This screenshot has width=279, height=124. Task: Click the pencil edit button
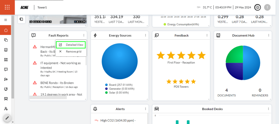7,118
